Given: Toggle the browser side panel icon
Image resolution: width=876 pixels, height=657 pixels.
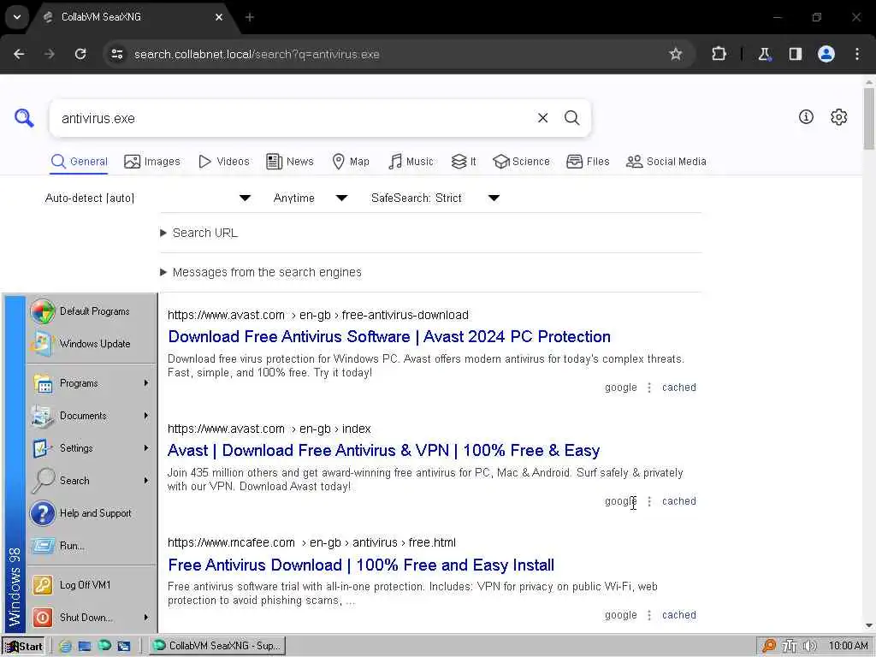Looking at the screenshot, I should point(795,54).
